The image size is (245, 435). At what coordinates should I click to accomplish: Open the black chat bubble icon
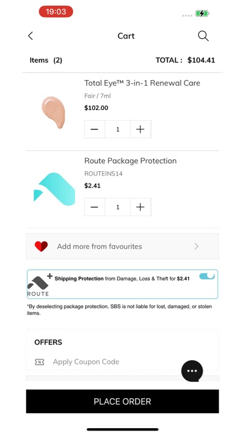[x=192, y=371]
